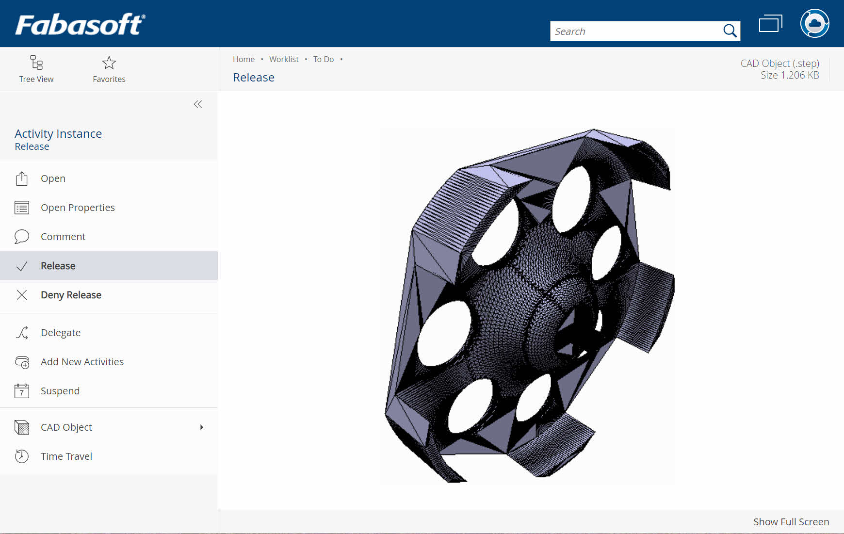
Task: Open the Tree View
Action: click(36, 68)
